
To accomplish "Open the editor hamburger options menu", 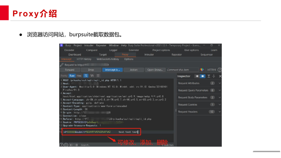I will click(x=98, y=76).
